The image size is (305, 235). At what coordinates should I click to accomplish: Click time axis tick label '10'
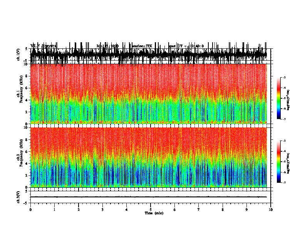271,210
